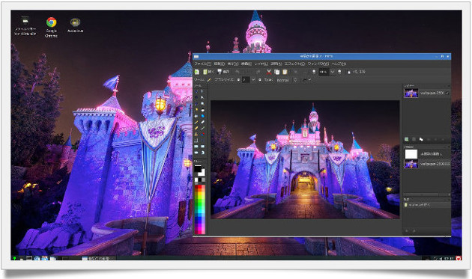Click the Copy icon in the toolbar
This screenshot has width=472, height=279.
(276, 72)
